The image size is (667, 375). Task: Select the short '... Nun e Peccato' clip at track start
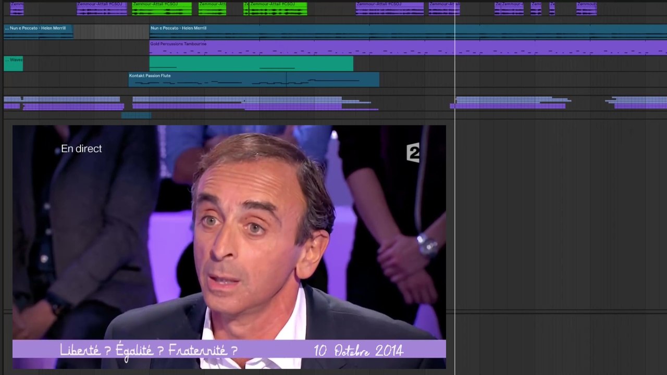tap(38, 31)
